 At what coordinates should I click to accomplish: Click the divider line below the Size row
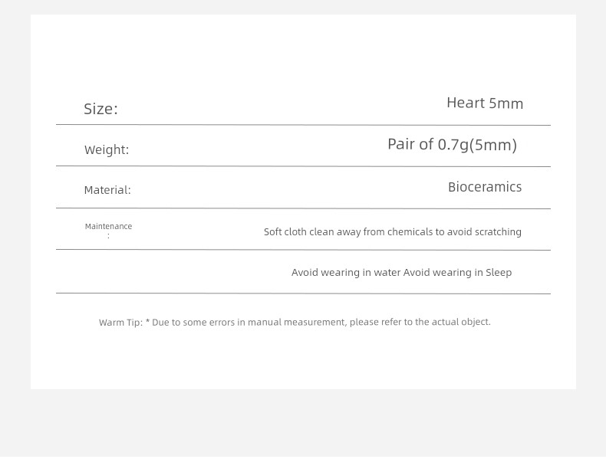tap(304, 125)
